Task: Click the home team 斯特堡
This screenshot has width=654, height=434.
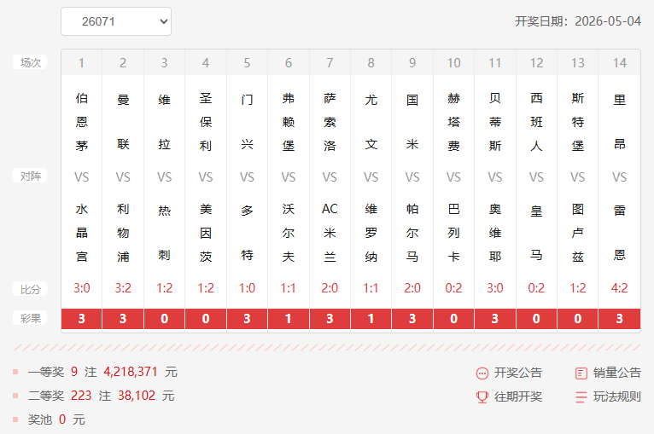Action: (578, 122)
